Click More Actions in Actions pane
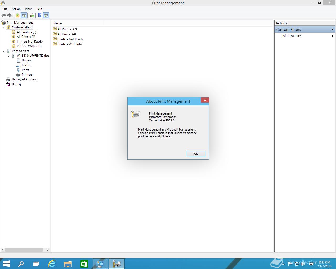This screenshot has height=269, width=336. point(292,36)
